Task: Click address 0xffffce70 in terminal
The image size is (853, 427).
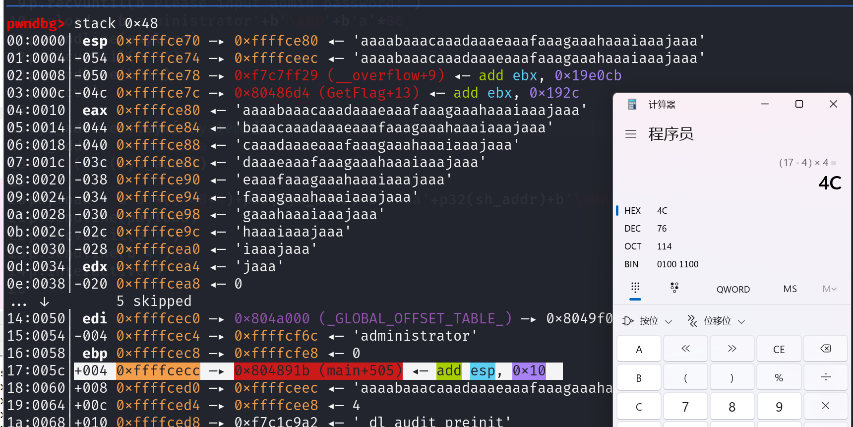Action: pyautogui.click(x=158, y=41)
